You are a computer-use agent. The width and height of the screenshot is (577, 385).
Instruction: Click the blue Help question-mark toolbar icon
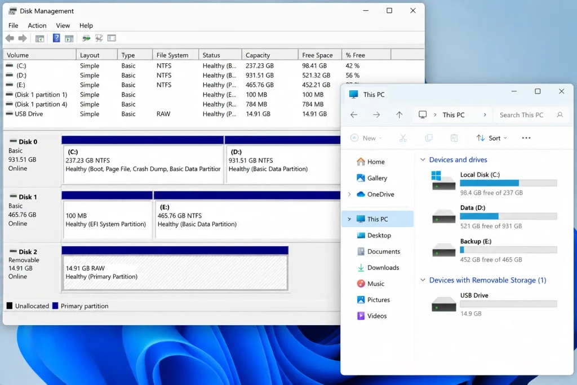[x=56, y=38]
